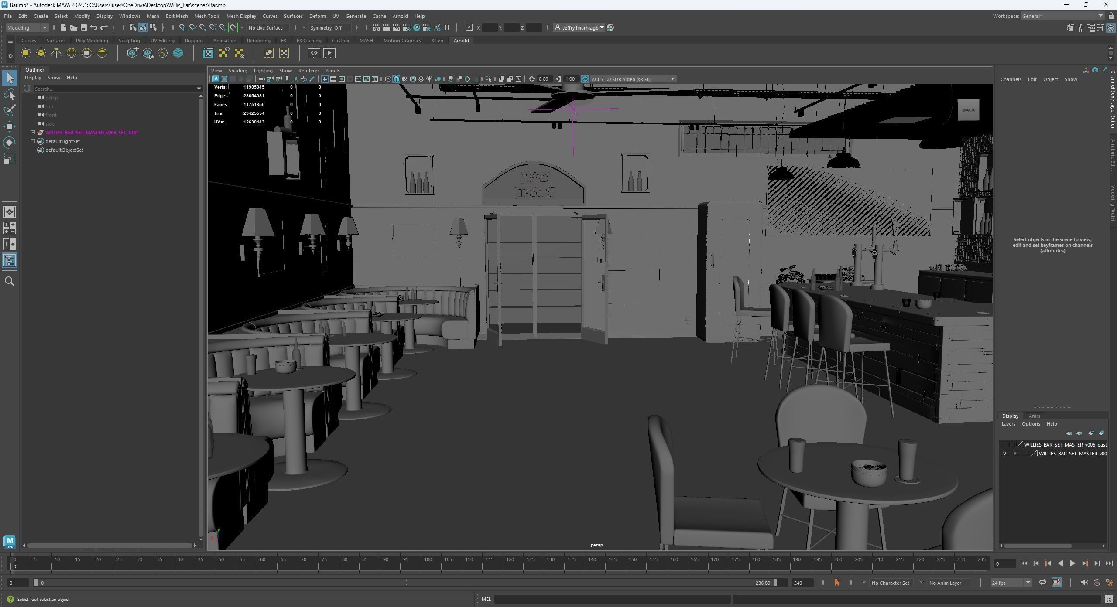Switch to four-pane layout icon
1117x607 pixels.
click(10, 228)
